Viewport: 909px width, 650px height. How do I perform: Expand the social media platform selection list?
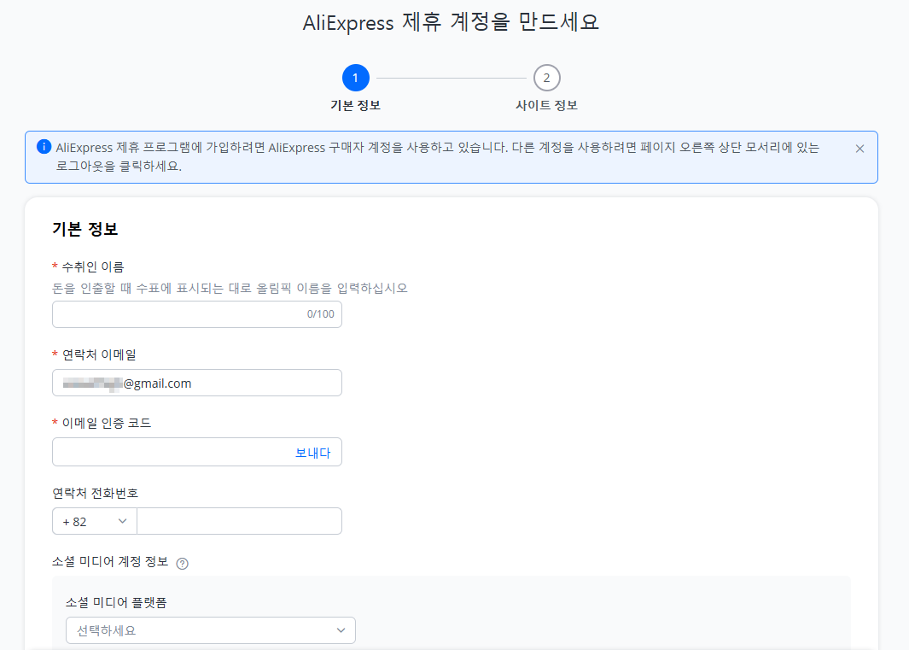click(x=210, y=630)
